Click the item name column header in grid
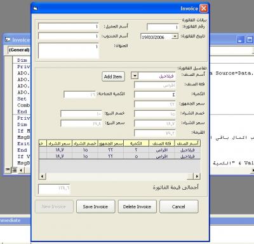 [187, 143]
